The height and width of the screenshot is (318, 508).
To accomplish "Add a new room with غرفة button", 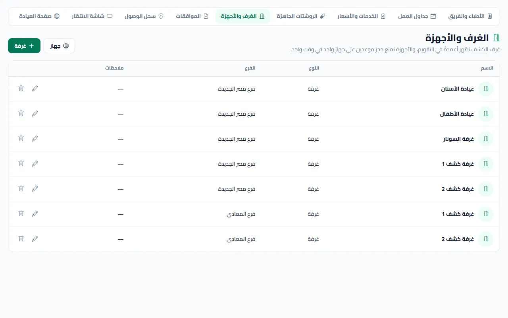I will pyautogui.click(x=24, y=46).
